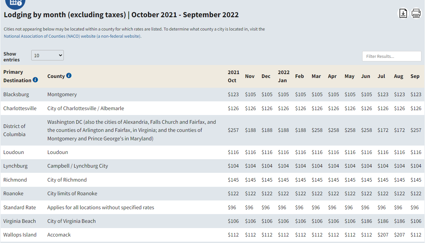
Task: Click Wallops Island's August $207 rate
Action: click(400, 235)
